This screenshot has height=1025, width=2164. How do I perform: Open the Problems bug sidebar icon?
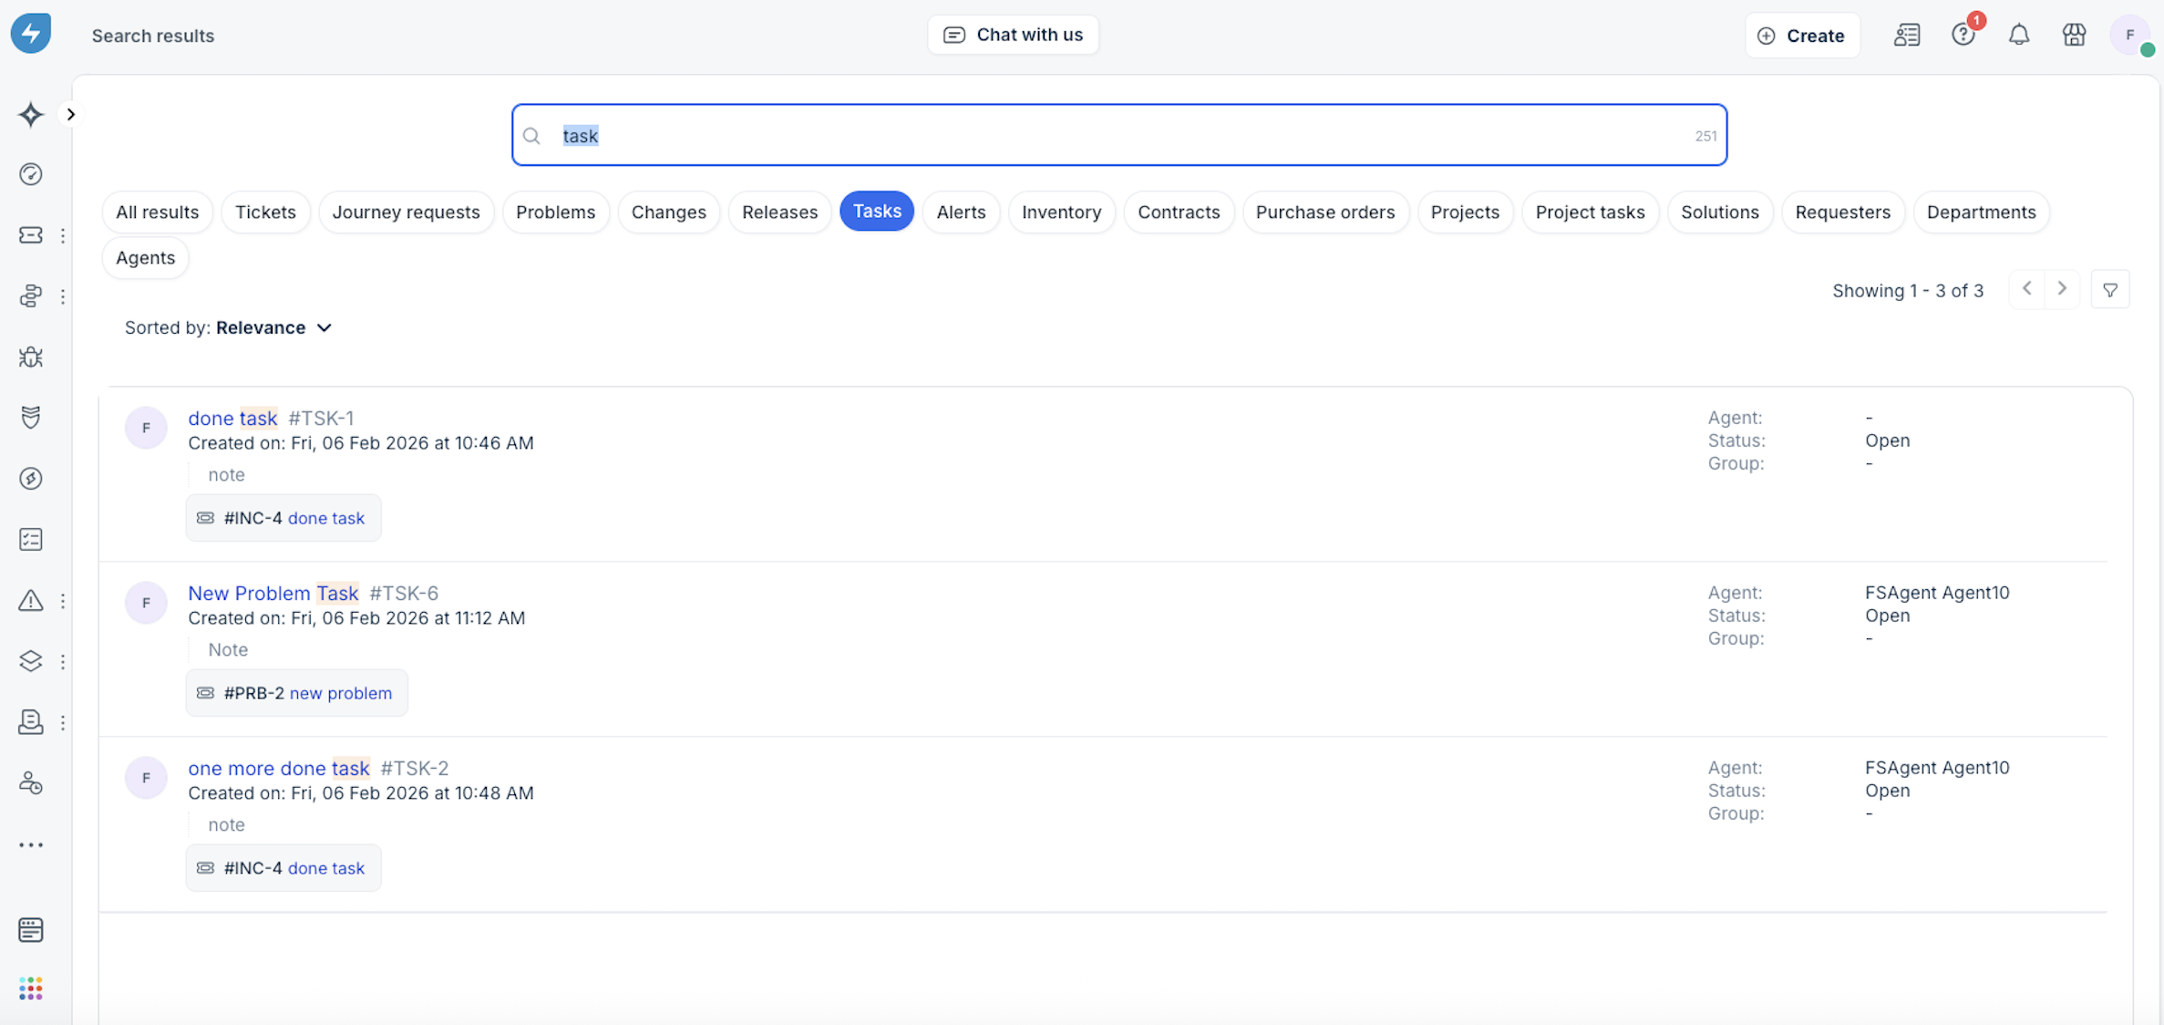pyautogui.click(x=30, y=357)
